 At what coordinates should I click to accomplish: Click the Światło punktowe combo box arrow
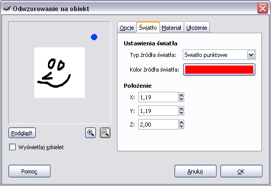251,55
